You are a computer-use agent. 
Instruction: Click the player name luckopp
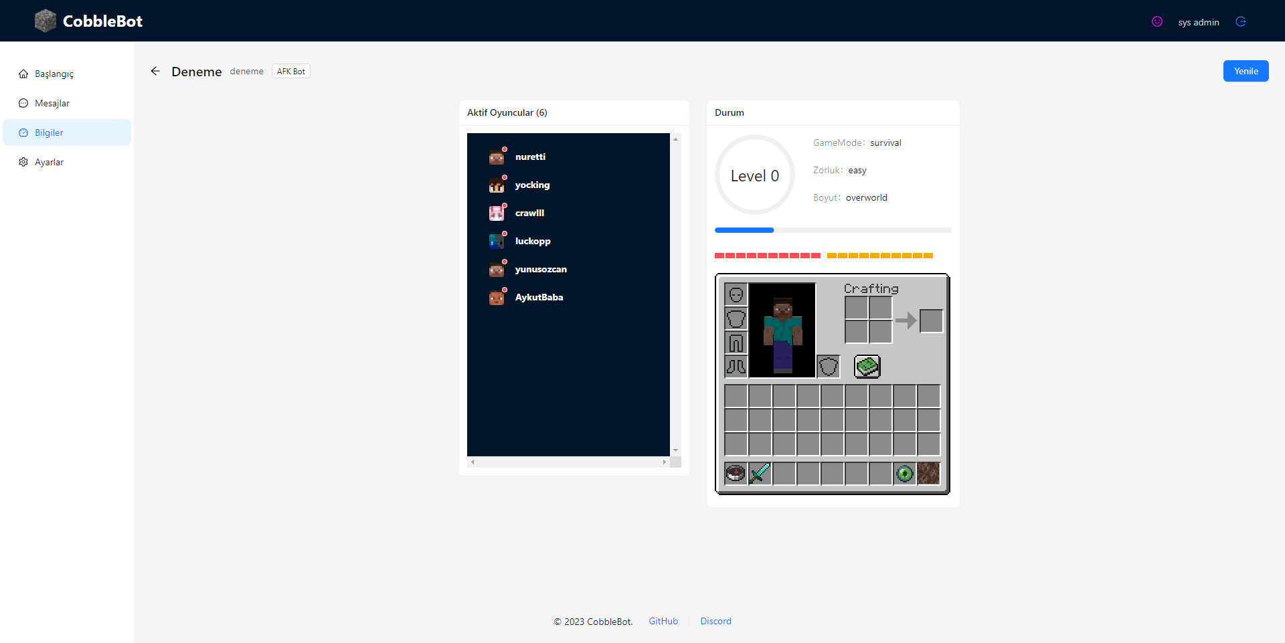click(x=533, y=242)
